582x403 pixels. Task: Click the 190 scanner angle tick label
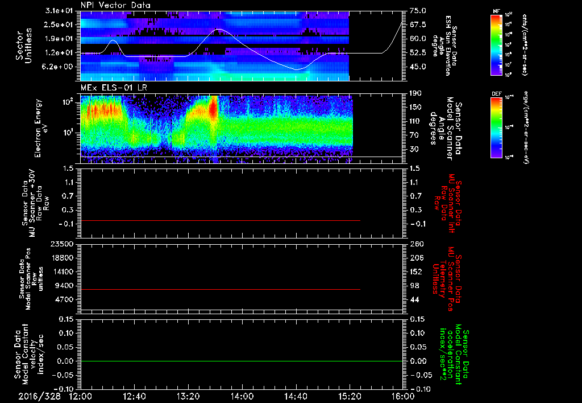(x=415, y=93)
